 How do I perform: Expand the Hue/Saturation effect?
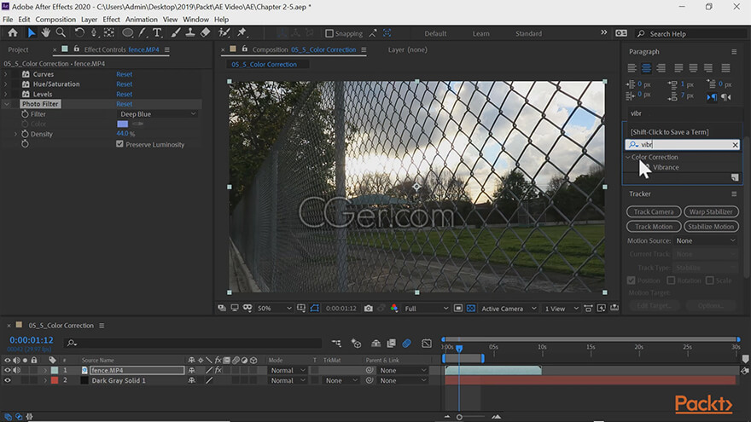[x=6, y=84]
